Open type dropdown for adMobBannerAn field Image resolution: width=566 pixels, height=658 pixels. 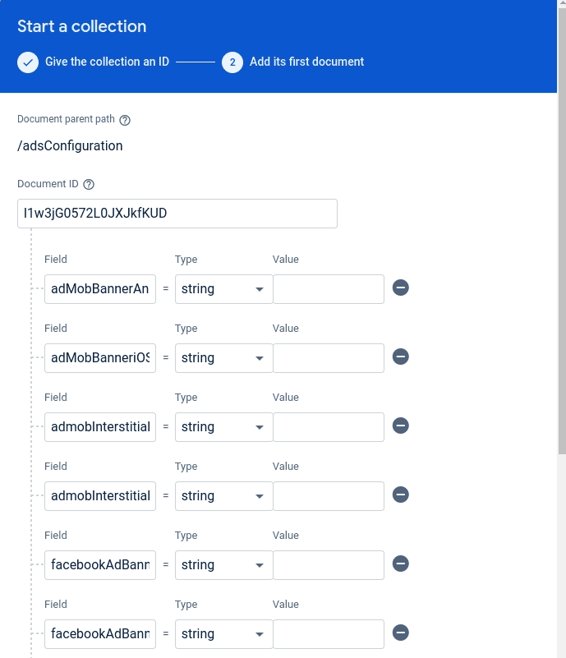(x=223, y=289)
